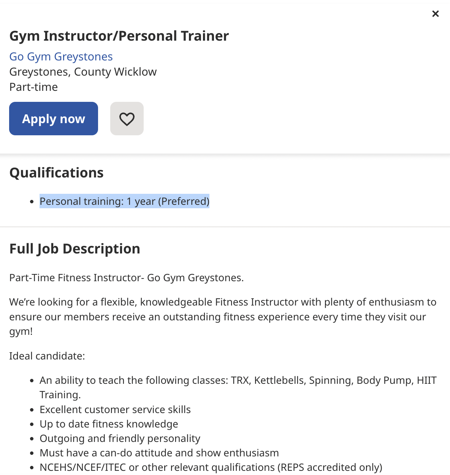Click inside the heart favorite toggle area
The width and height of the screenshot is (450, 475).
pyautogui.click(x=127, y=119)
